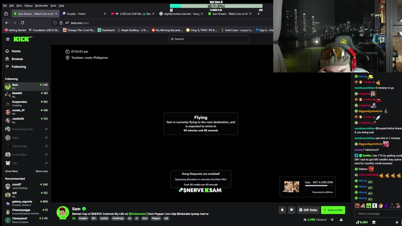Click the IRL category link under title
402x226 pixels.
74,218
